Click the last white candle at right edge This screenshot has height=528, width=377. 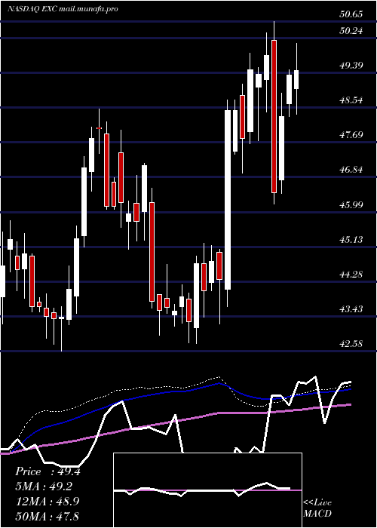click(296, 79)
